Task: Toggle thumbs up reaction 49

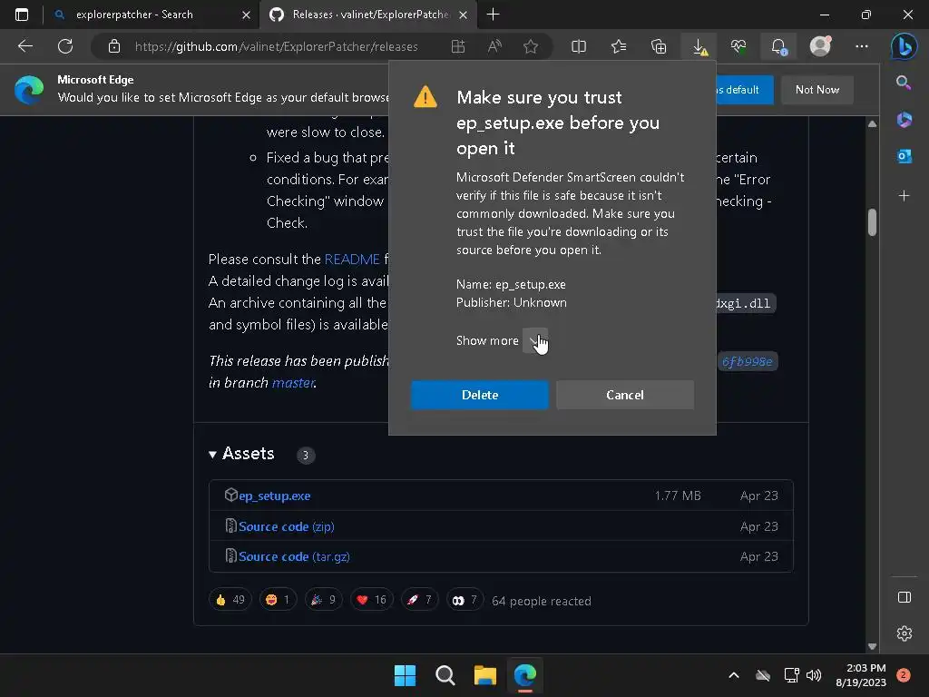Action: [x=230, y=600]
